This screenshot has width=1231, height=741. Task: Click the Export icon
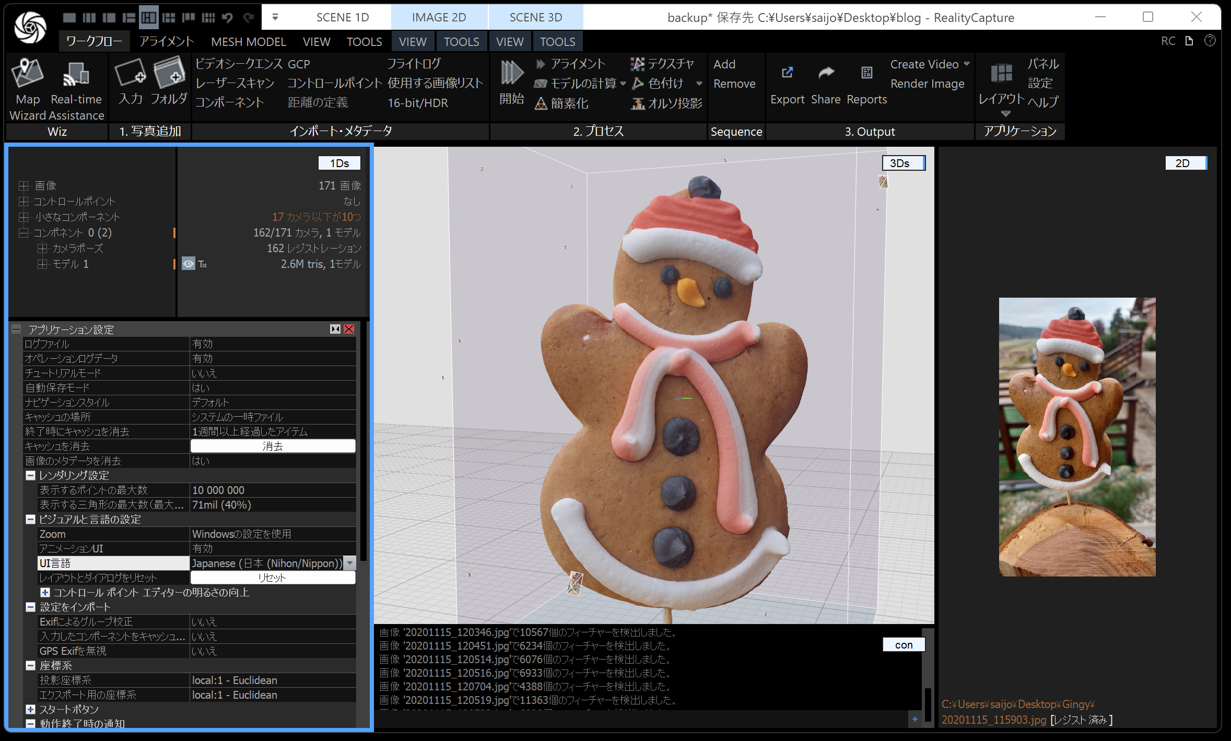787,73
